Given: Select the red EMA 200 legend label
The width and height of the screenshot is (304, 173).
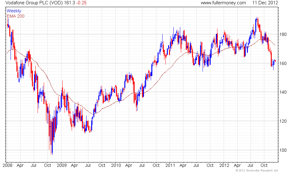Looking at the screenshot, I should pos(16,16).
